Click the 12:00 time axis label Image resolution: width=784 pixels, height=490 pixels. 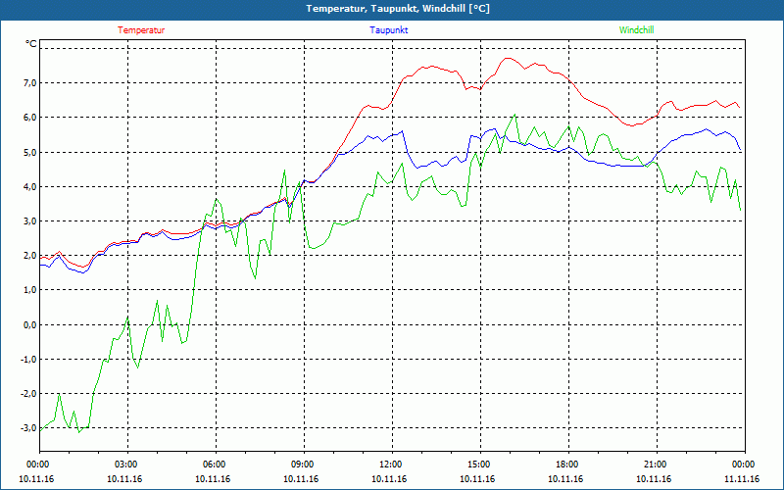click(x=391, y=465)
